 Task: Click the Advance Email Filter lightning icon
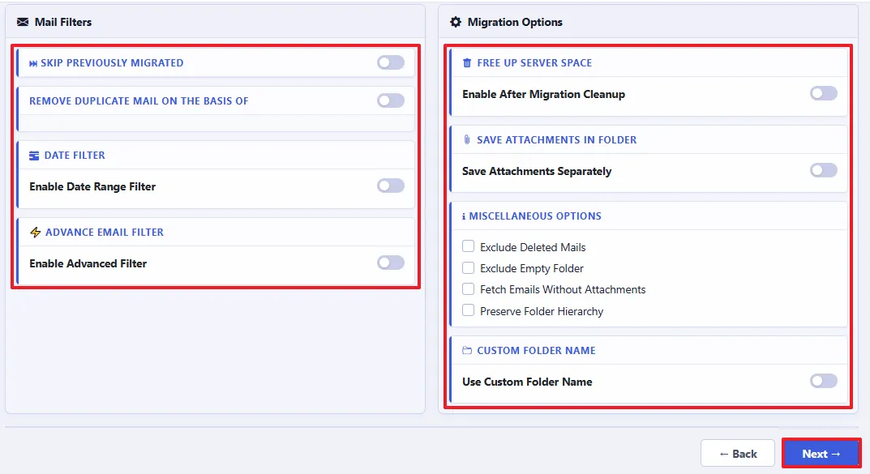click(35, 233)
